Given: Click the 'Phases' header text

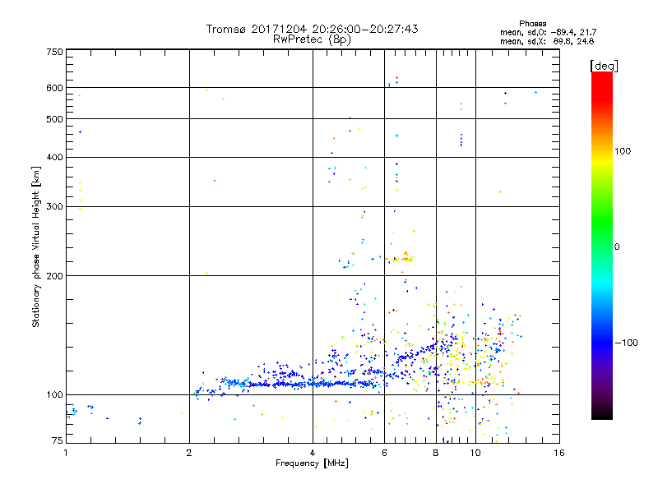Looking at the screenshot, I should coord(532,24).
